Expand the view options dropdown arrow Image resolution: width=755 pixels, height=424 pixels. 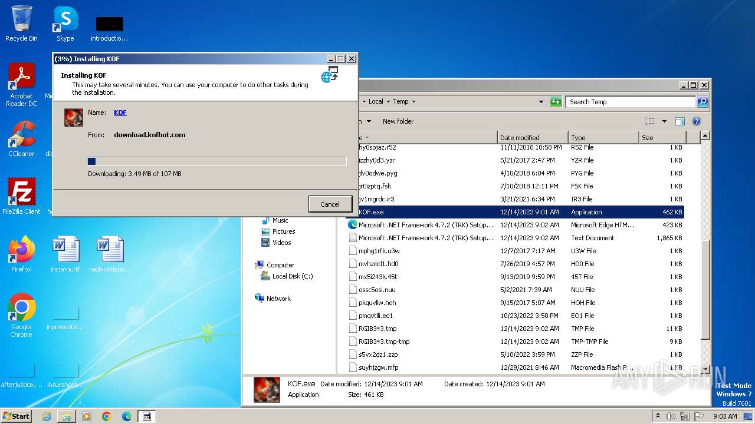[x=664, y=121]
